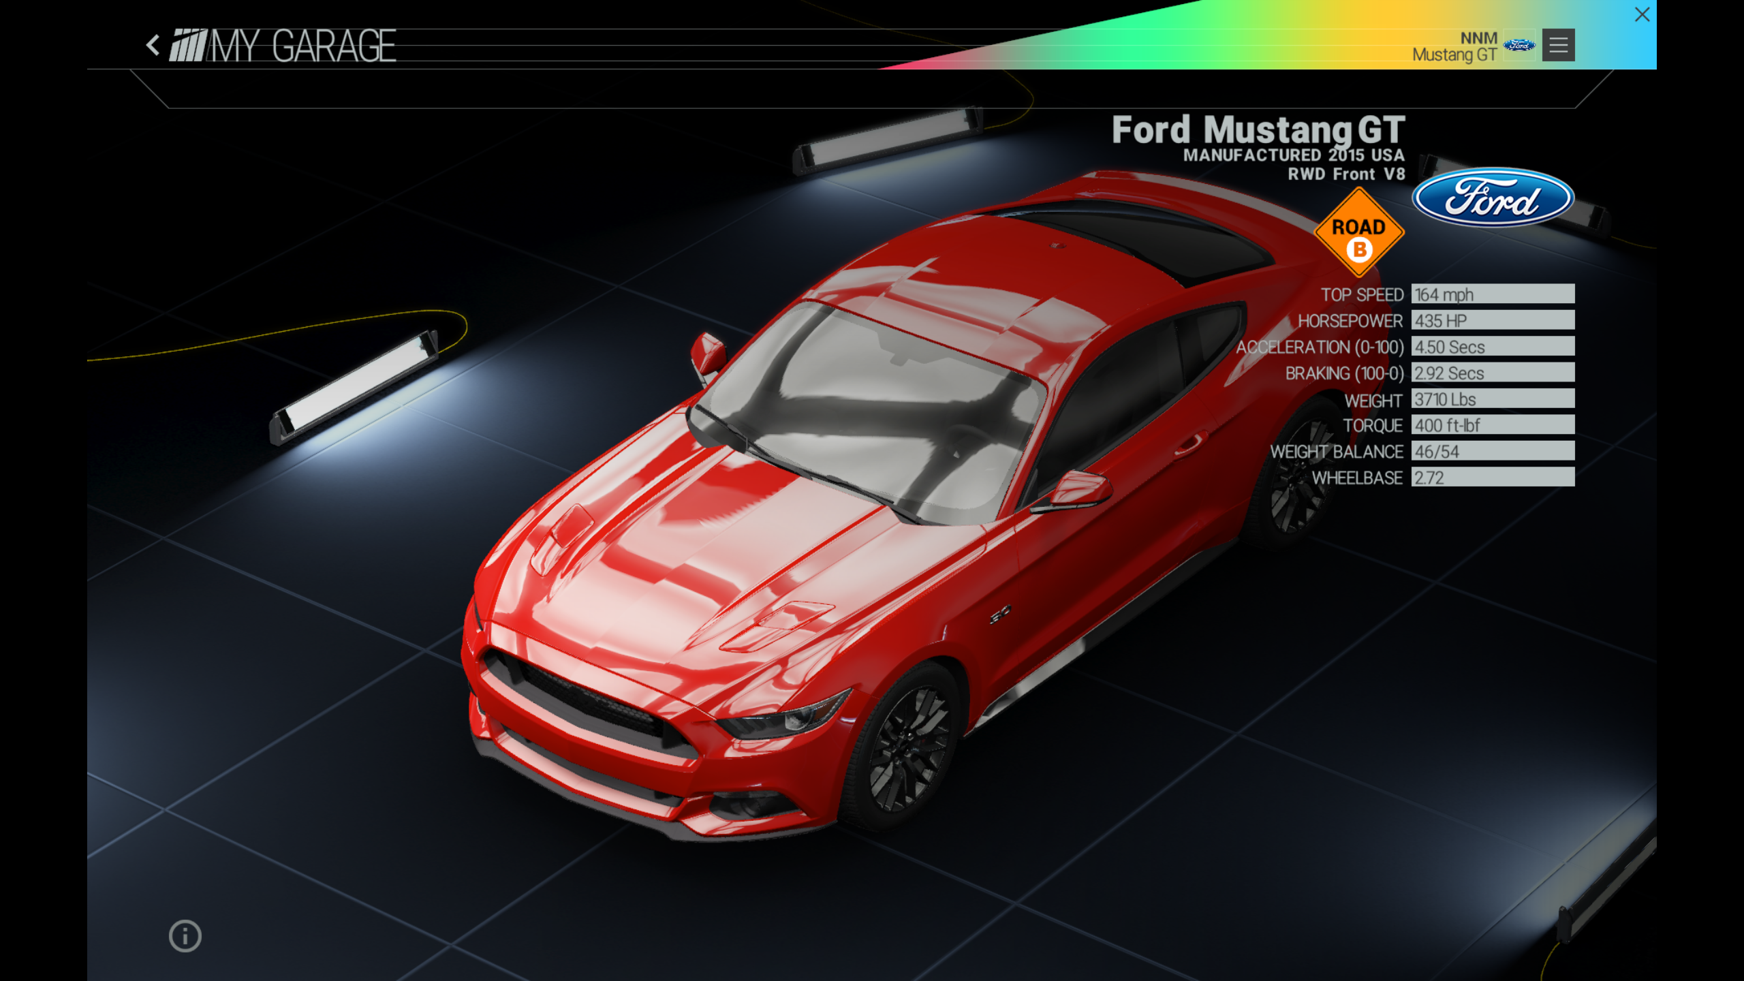The width and height of the screenshot is (1744, 981).
Task: Click the 164 mph top speed value
Action: [x=1493, y=294]
